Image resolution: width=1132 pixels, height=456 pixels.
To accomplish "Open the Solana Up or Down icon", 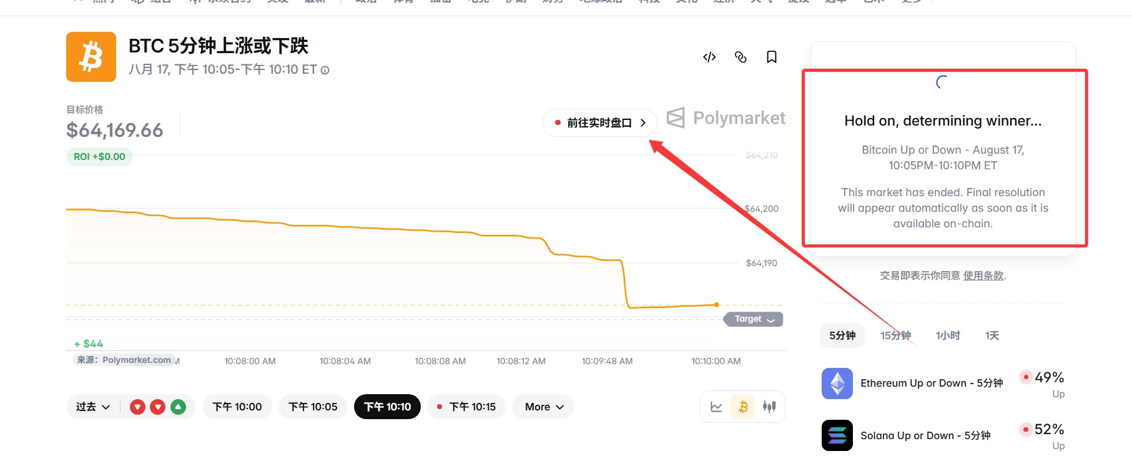I will click(x=837, y=435).
